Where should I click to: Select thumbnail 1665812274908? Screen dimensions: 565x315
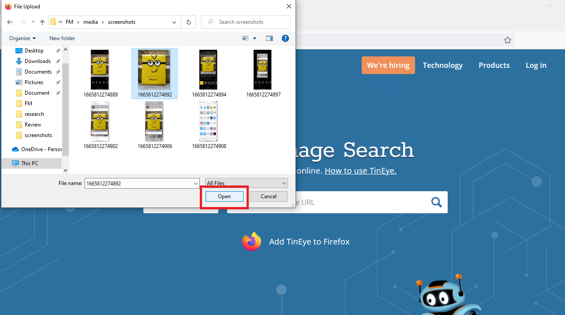click(x=209, y=125)
